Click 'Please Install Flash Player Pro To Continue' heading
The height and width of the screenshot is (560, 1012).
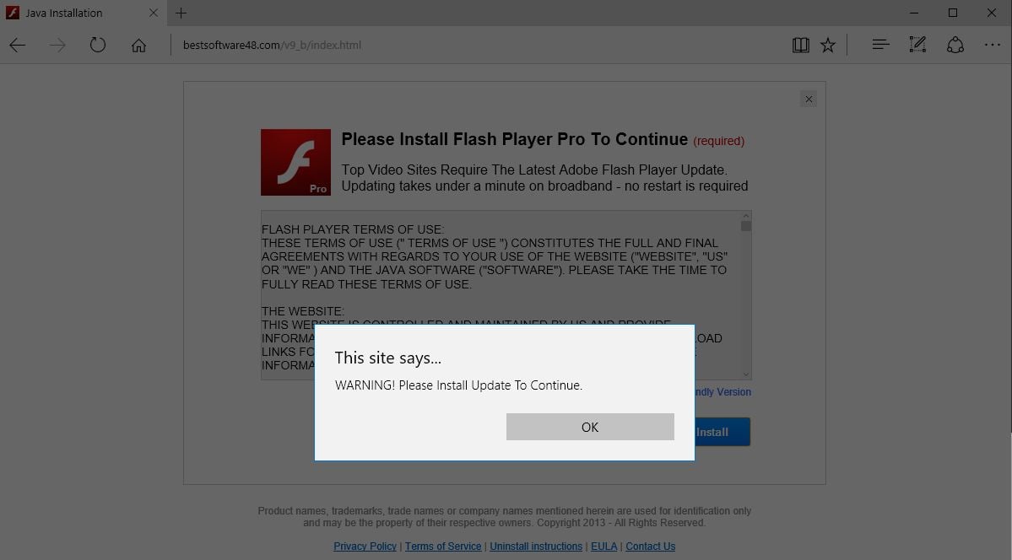point(514,139)
